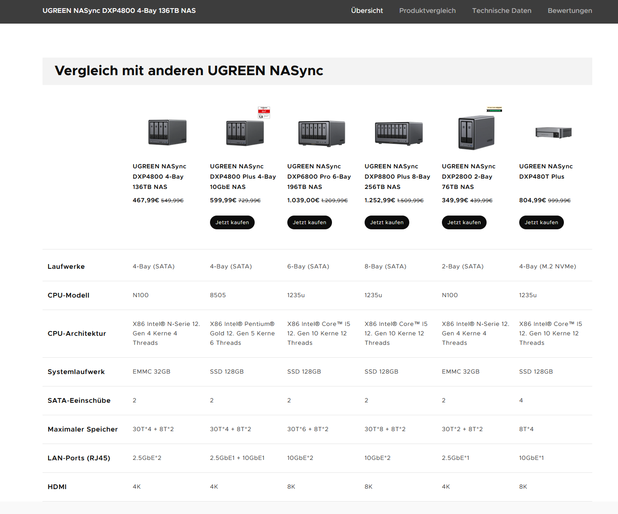618x514 pixels.
Task: Click the LAN-Ports (RJ45) row label
Action: pyautogui.click(x=79, y=458)
